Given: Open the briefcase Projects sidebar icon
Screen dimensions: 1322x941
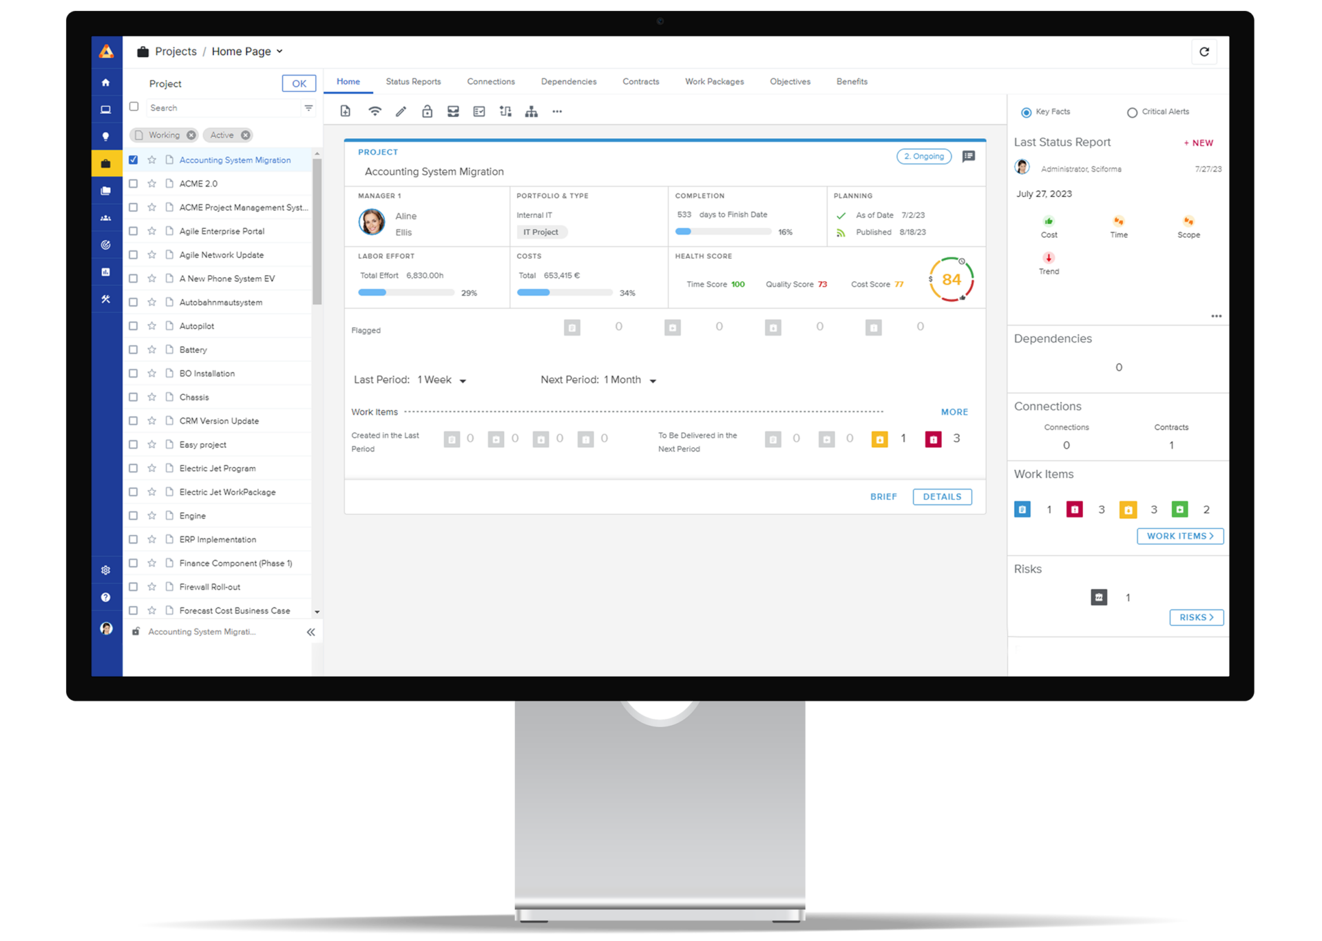Looking at the screenshot, I should [x=105, y=164].
